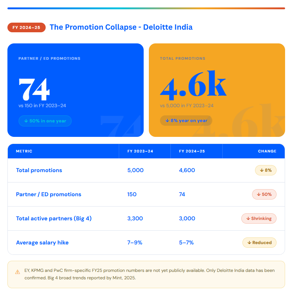Click the warning triangle icon in the footnote
The width and height of the screenshot is (294, 296).
tap(17, 272)
